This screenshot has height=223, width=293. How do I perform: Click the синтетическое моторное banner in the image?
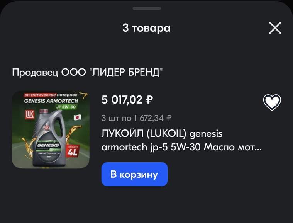(51, 95)
